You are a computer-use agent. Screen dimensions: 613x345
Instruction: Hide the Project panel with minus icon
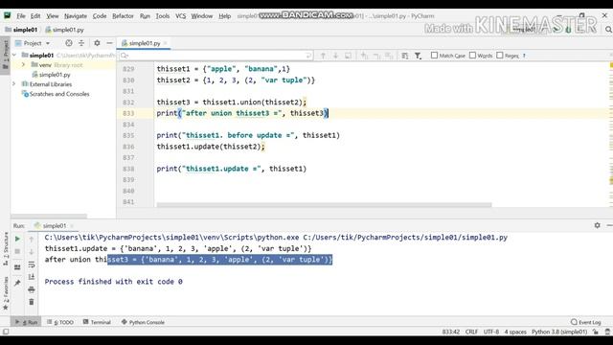tap(109, 43)
